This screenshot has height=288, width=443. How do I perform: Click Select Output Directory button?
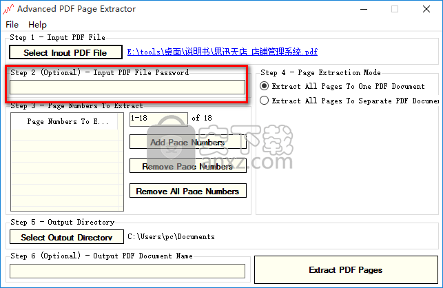point(67,237)
